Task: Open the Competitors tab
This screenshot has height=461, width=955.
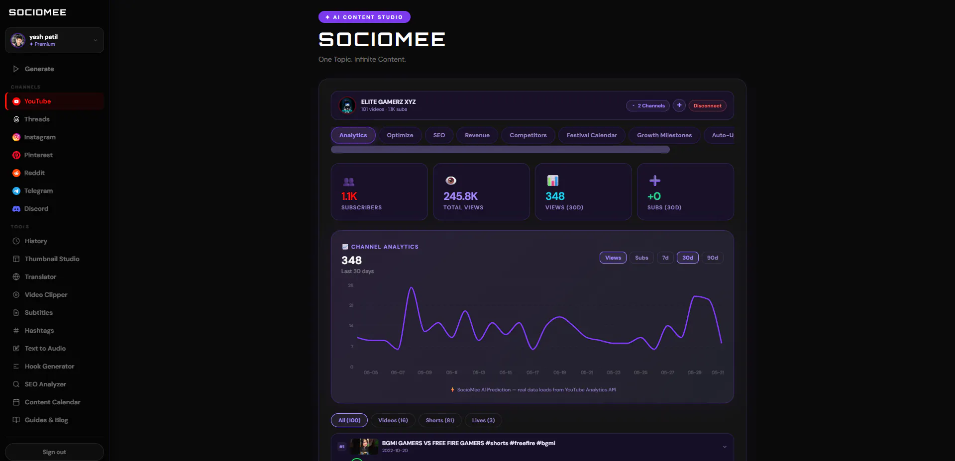Action: pos(528,135)
